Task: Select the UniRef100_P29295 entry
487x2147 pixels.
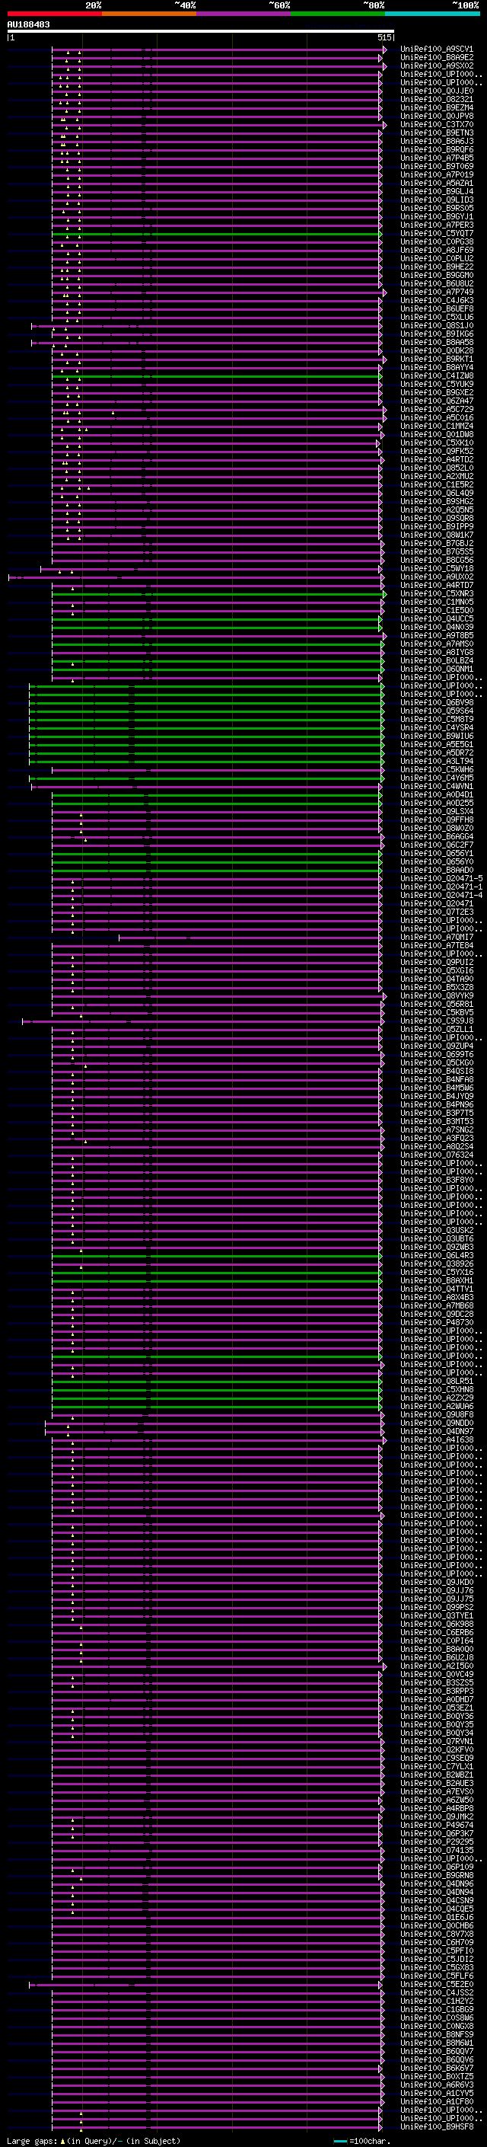Action: [x=437, y=1841]
